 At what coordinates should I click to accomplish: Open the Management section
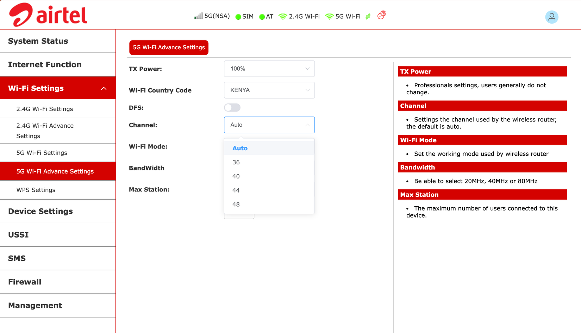(35, 305)
